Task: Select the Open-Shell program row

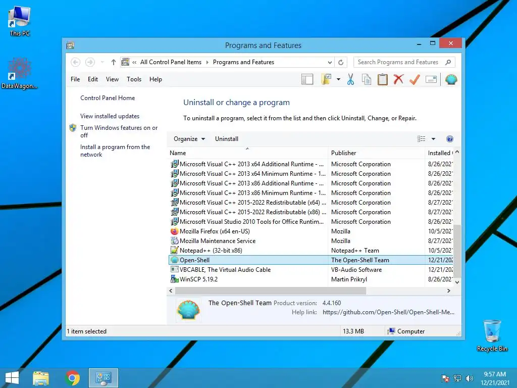Action: (x=311, y=260)
